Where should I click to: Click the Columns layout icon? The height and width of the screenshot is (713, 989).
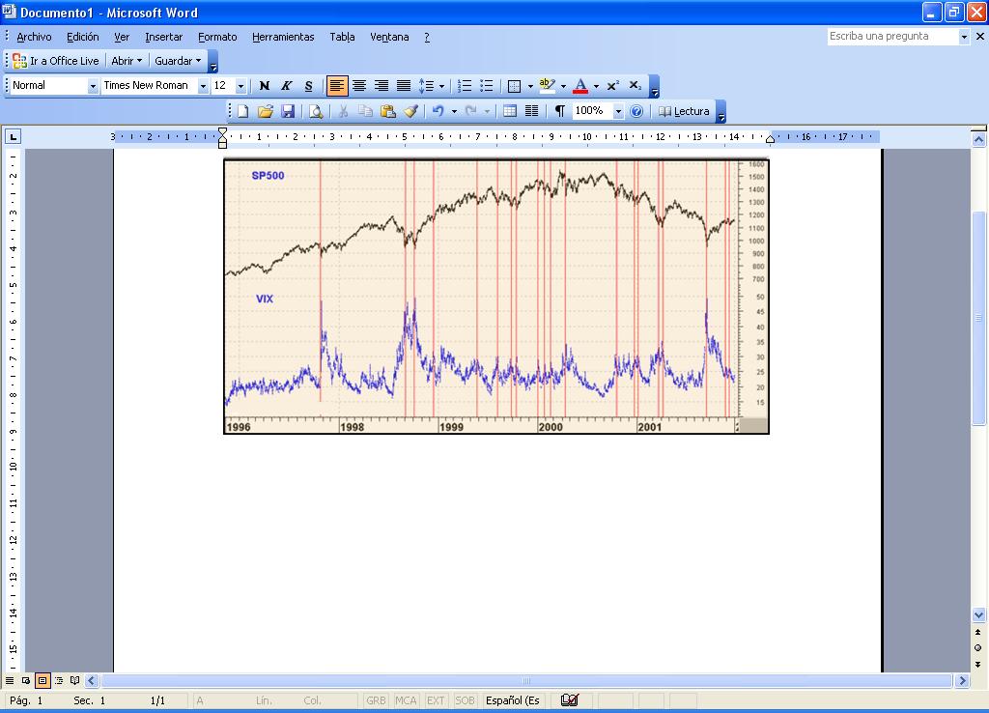pos(531,111)
